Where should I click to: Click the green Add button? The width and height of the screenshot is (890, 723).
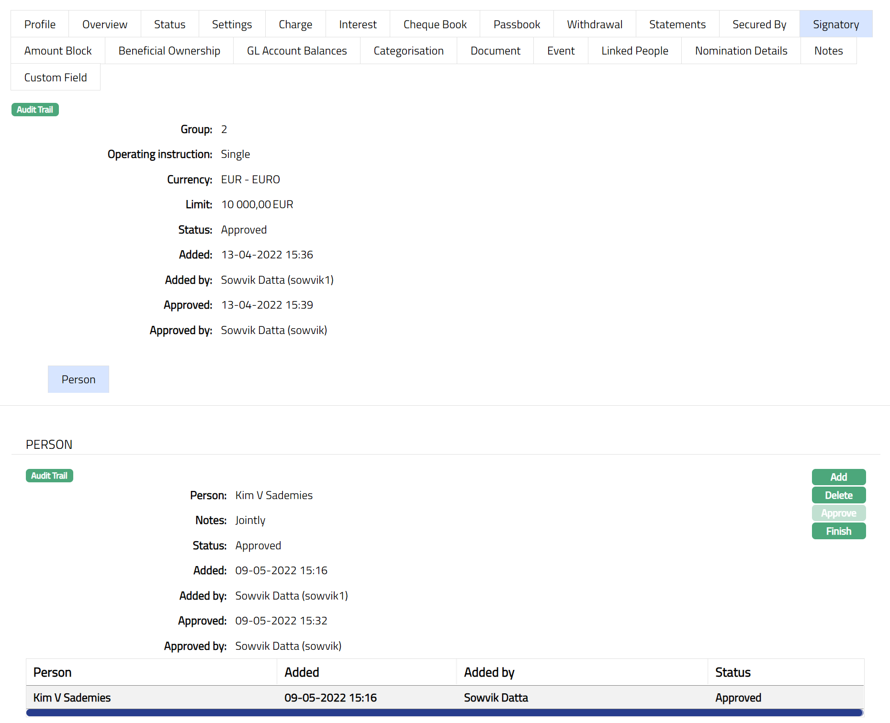(838, 477)
